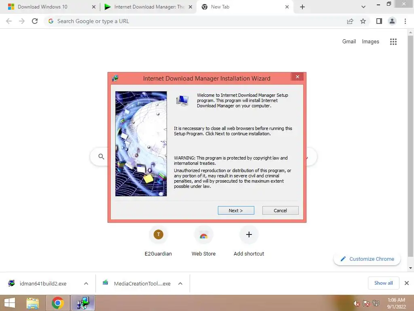Screen dimensions: 414x311
Task: Minimize the Chrome window
Action: click(378, 4)
